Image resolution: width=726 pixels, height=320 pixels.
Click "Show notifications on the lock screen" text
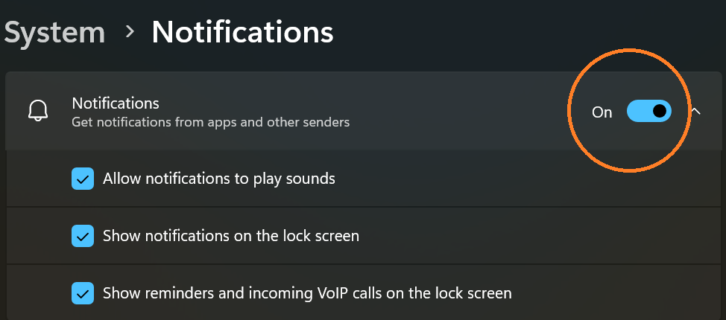[231, 236]
